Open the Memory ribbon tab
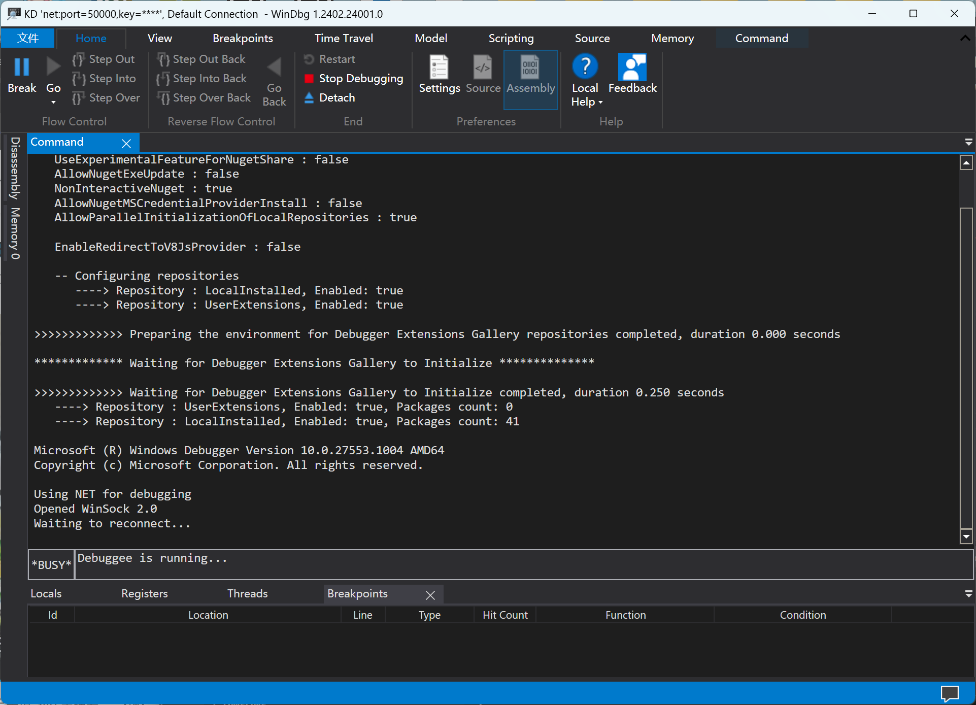The height and width of the screenshot is (705, 976). [672, 38]
